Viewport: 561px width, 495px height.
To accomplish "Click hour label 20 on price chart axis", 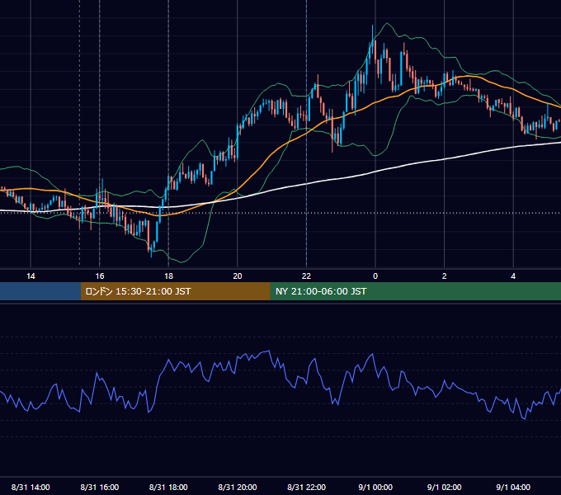I will coord(238,276).
